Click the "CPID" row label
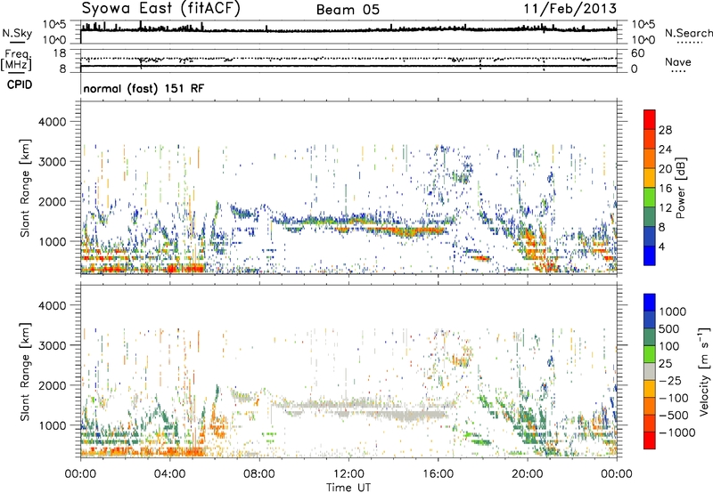713x493 pixels. tap(20, 85)
